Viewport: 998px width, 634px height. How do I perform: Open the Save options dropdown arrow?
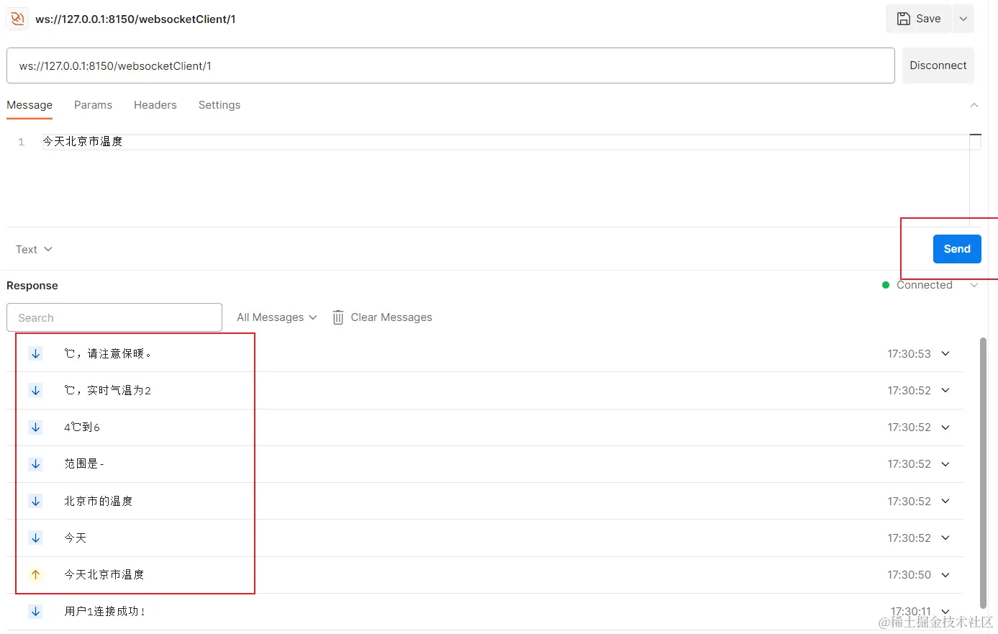(963, 19)
